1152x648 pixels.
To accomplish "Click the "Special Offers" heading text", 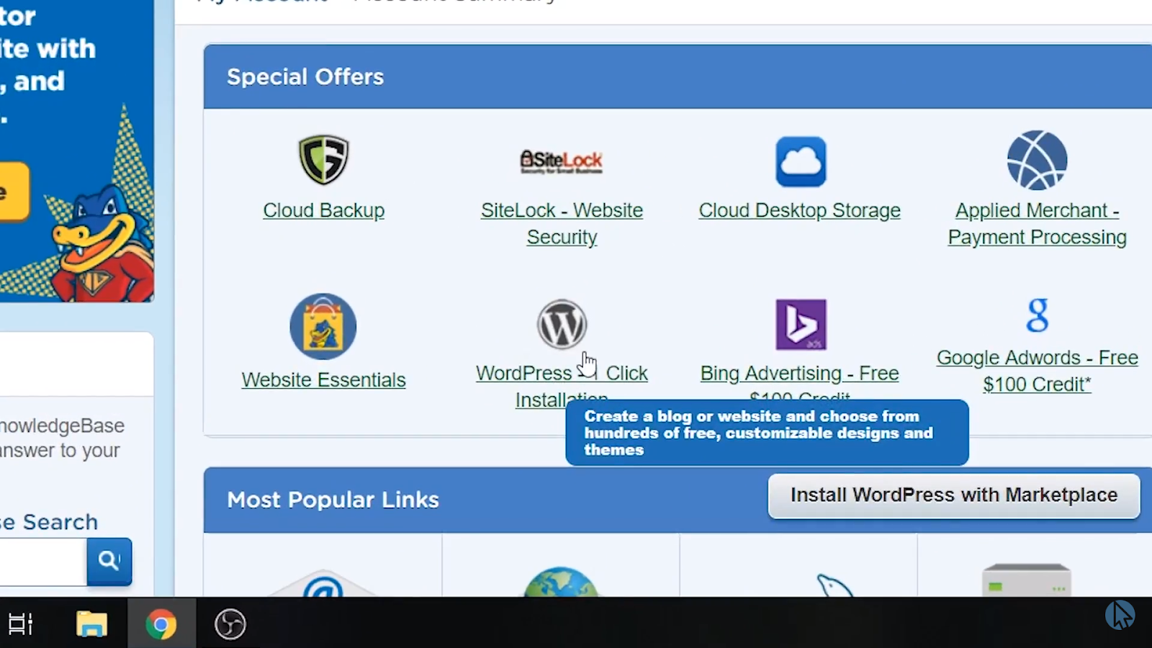I will tap(305, 77).
